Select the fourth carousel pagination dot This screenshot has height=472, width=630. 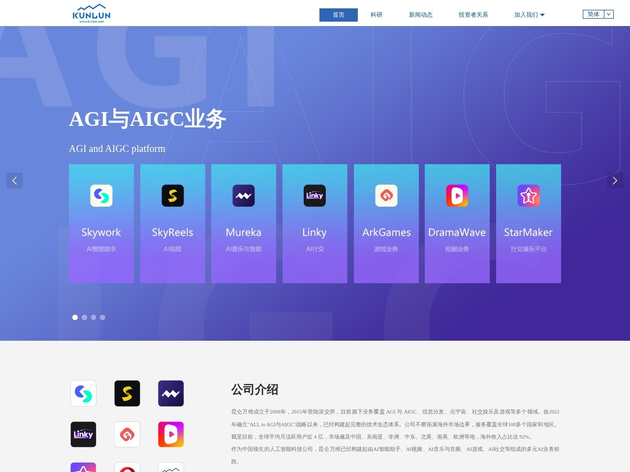point(102,317)
